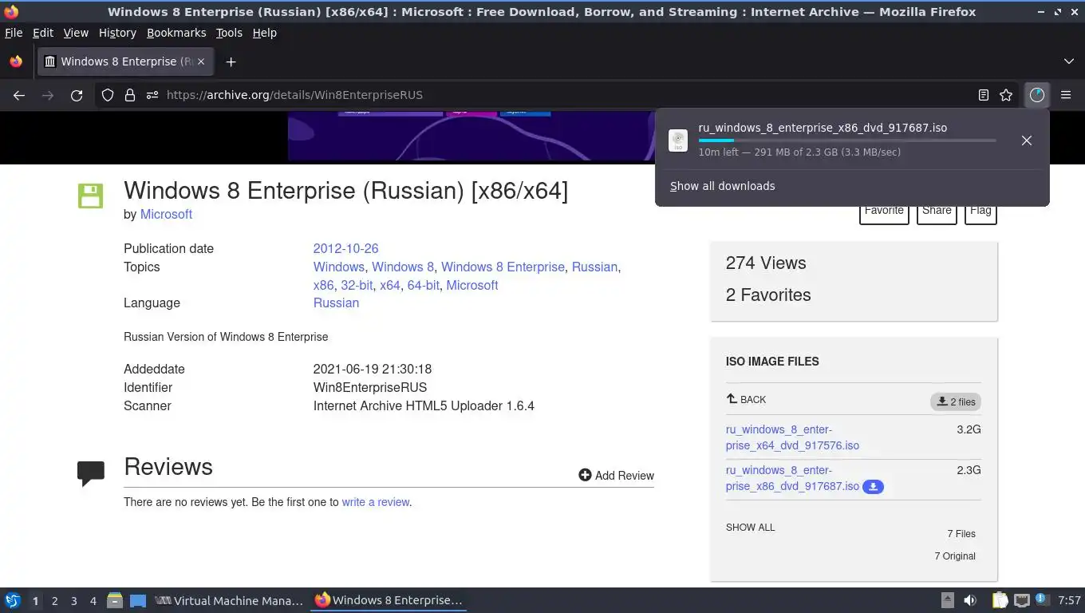1085x613 pixels.
Task: Open the 2012-10-26 publication date link
Action: click(345, 249)
